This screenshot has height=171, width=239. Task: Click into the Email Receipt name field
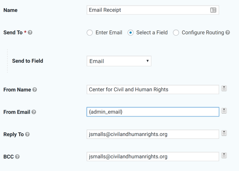tap(153, 10)
